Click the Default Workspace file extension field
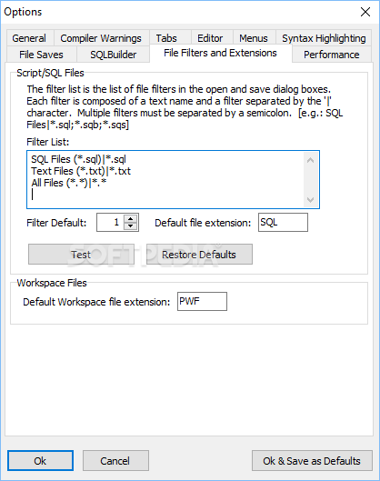 (x=202, y=302)
